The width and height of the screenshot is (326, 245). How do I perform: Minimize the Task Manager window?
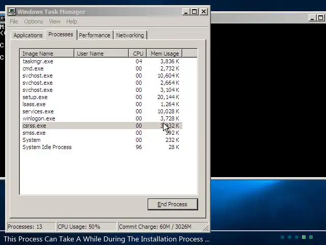pos(186,12)
